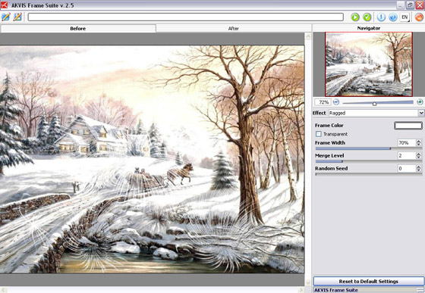The image size is (425, 293).
Task: Switch to the After tab
Action: [x=234, y=28]
